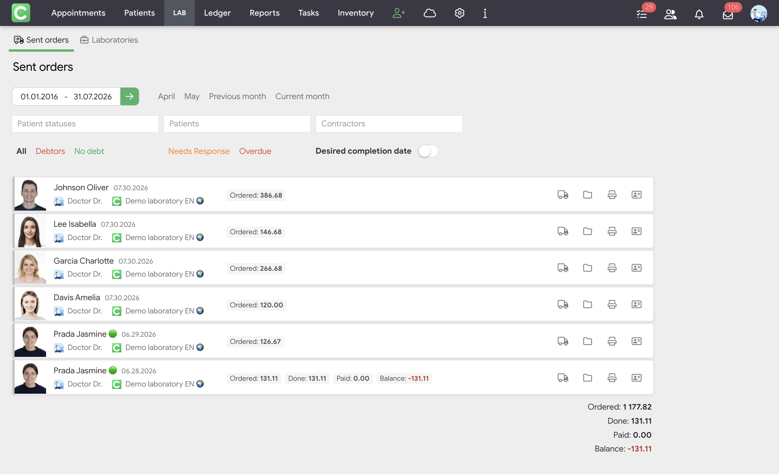Open patient card icon for Davis Amelia
This screenshot has width=779, height=474.
pyautogui.click(x=636, y=304)
